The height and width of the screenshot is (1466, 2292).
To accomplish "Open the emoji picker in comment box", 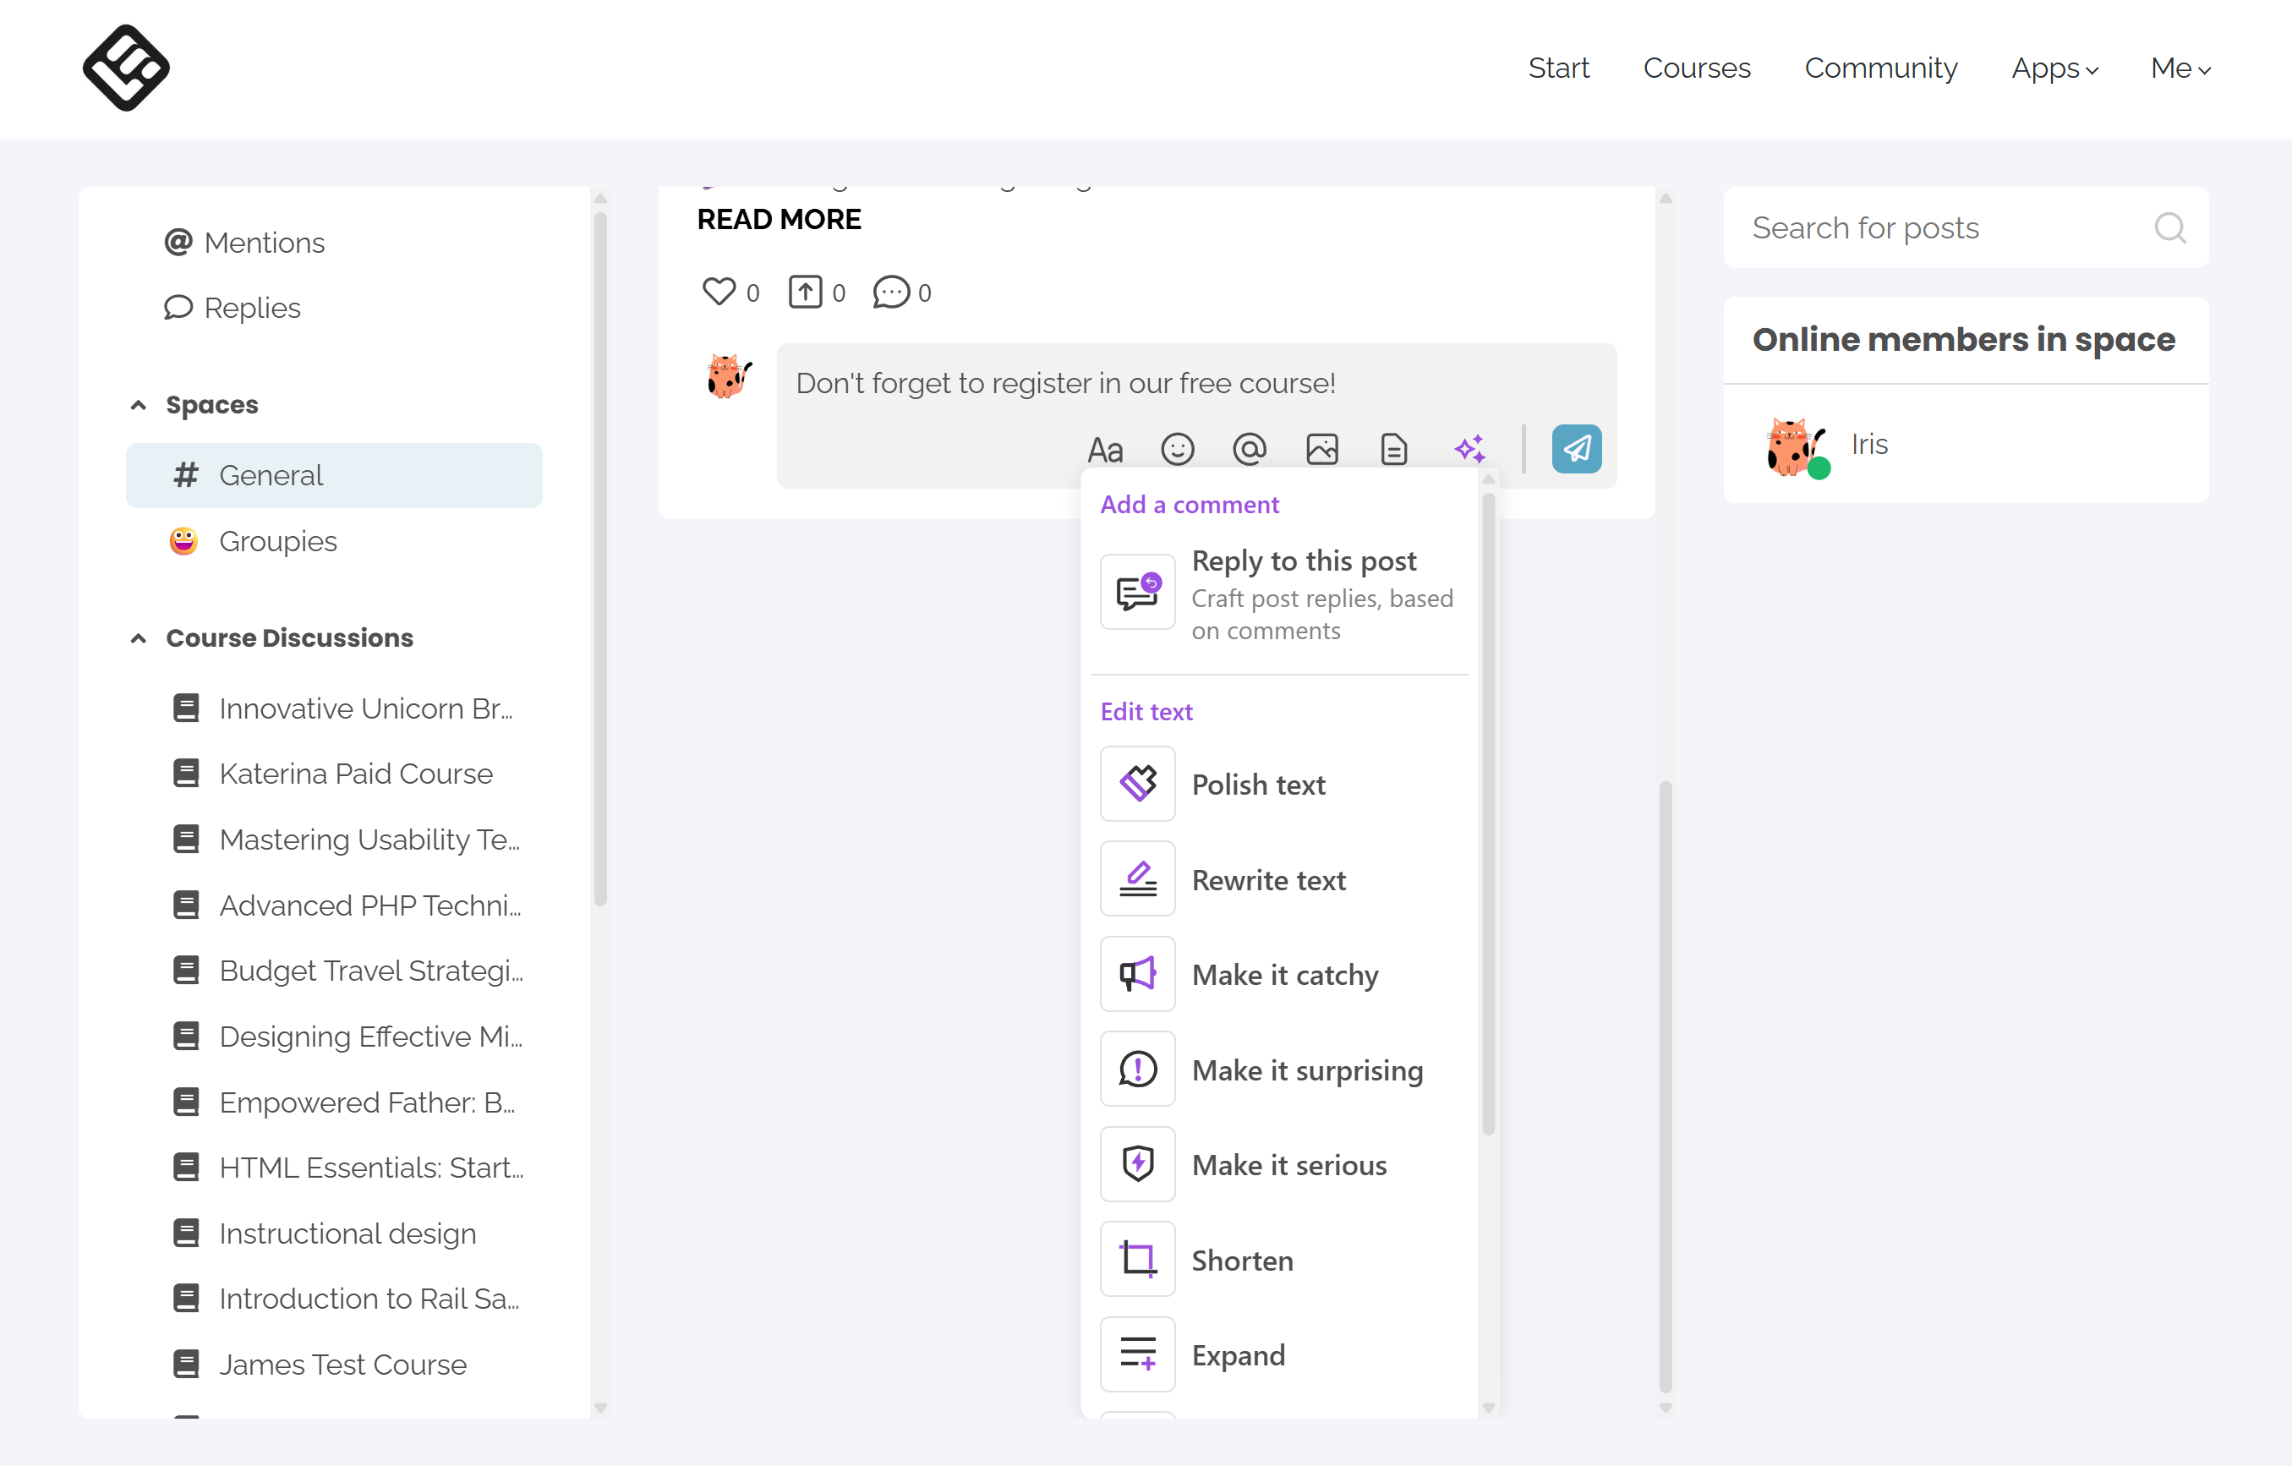I will point(1177,448).
